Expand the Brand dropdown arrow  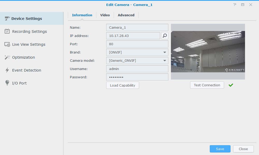(x=165, y=52)
